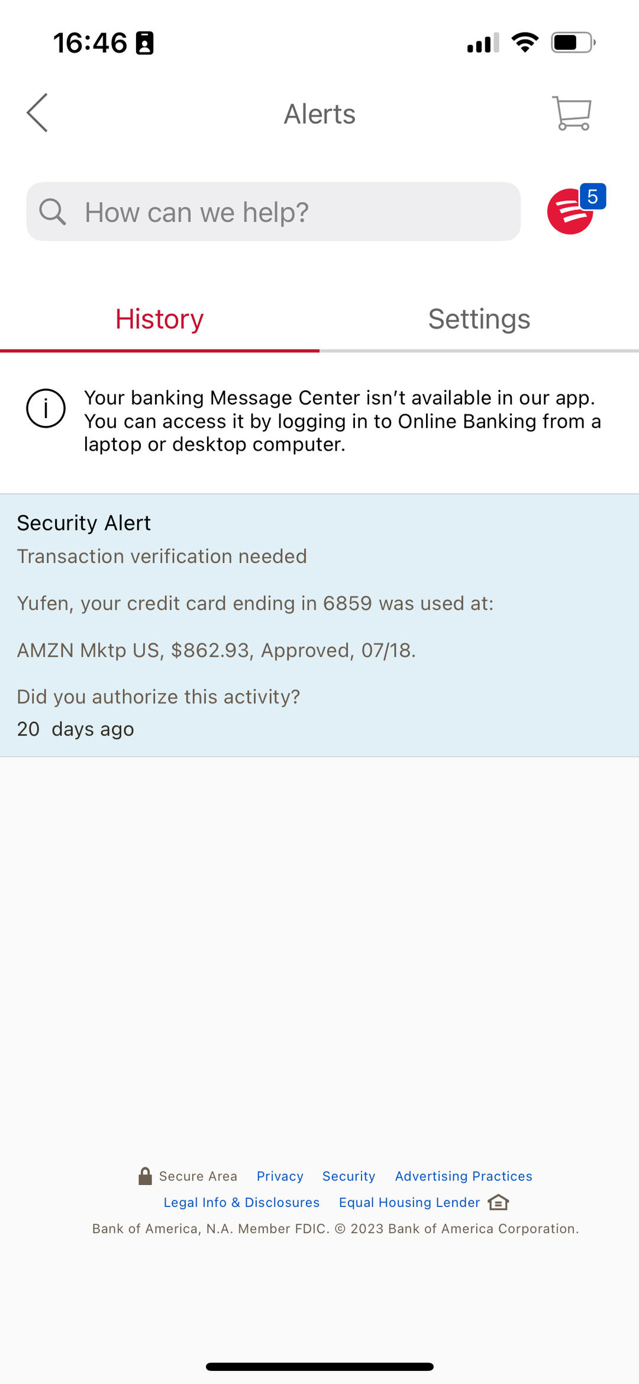Tap the Equal Housing Lender link

[409, 1202]
